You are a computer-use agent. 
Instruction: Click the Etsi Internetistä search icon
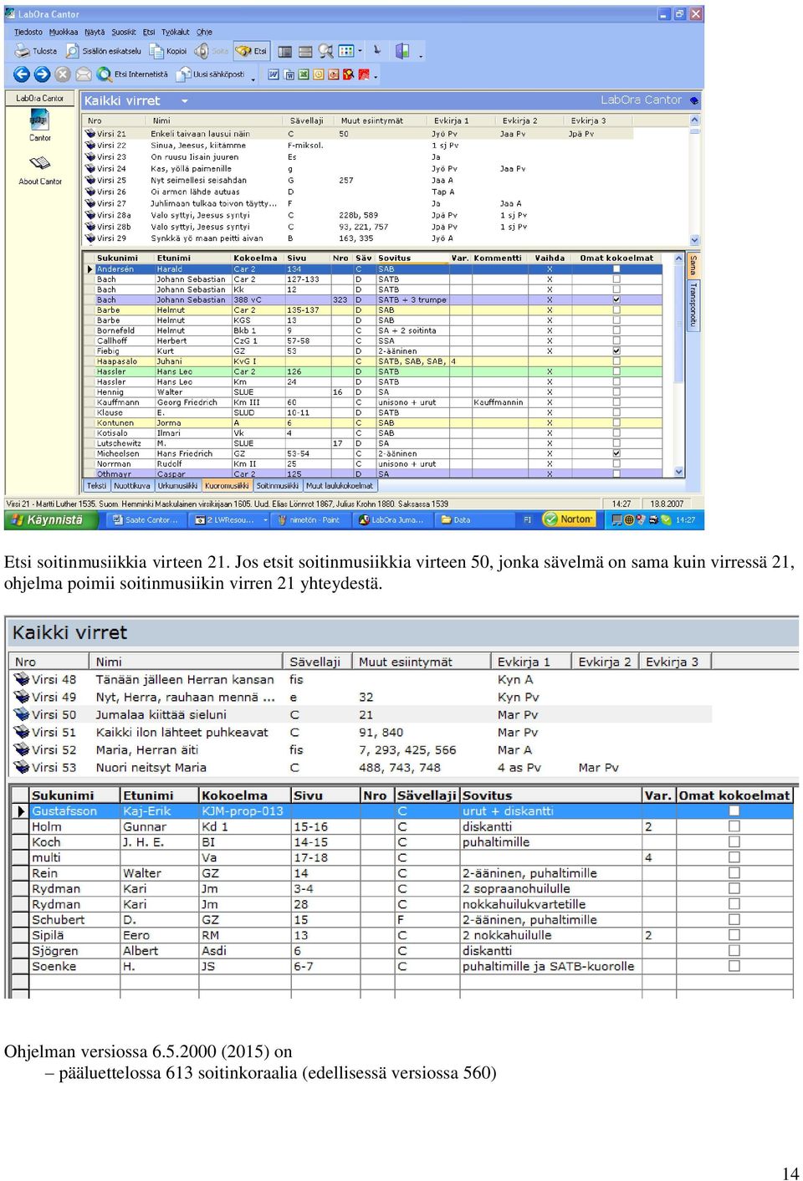tap(105, 74)
